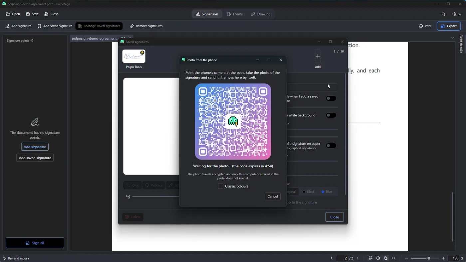466x262 pixels.
Task: Add a new saved signature with plus
Action: (318, 56)
